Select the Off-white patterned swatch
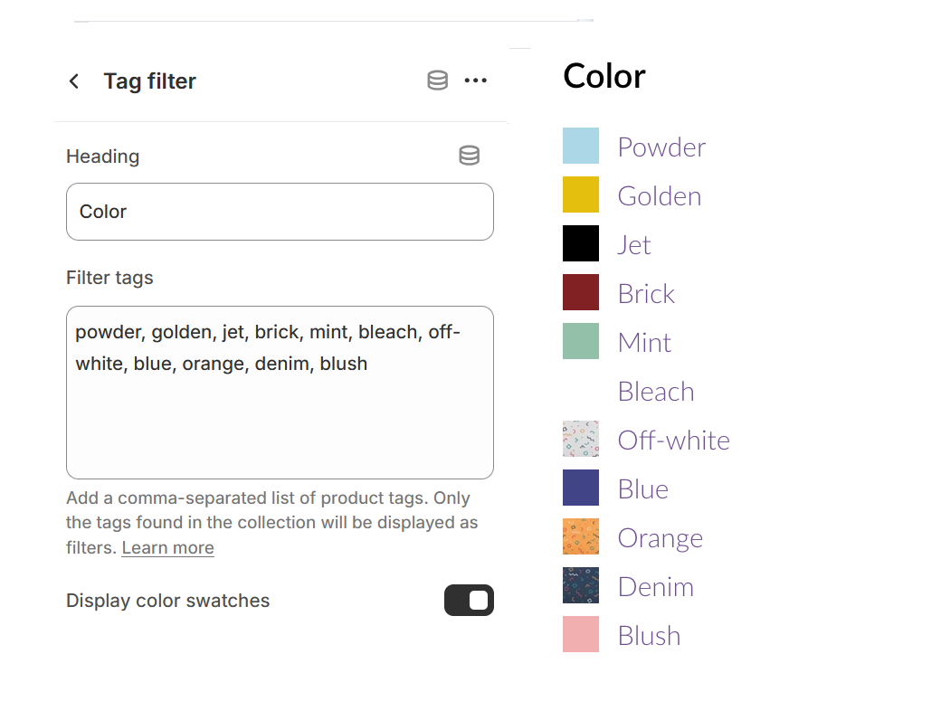941x711 pixels. [x=580, y=438]
